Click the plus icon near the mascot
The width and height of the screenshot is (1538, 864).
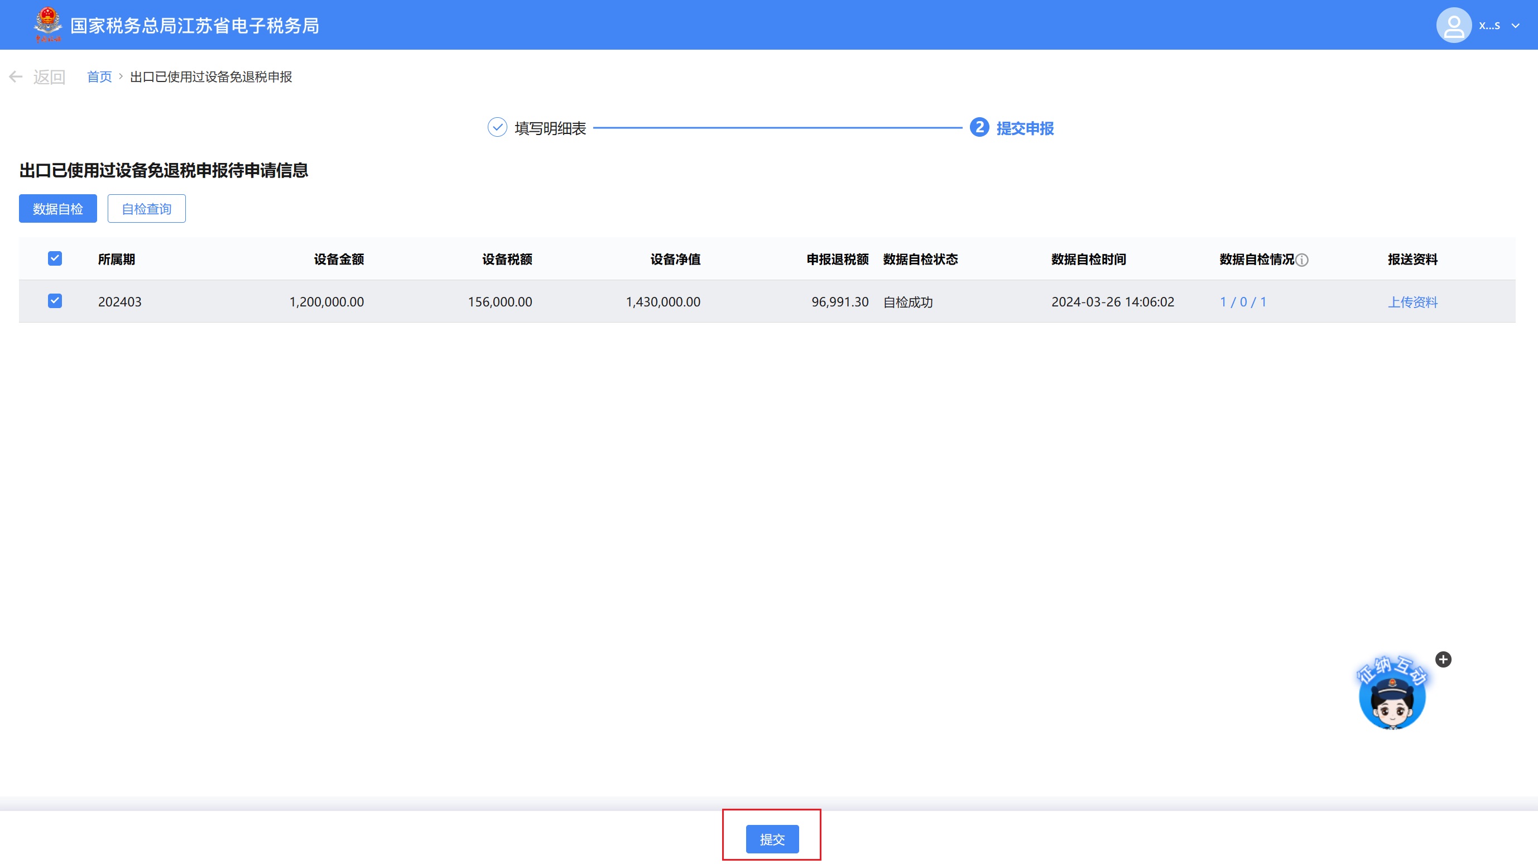1443,659
